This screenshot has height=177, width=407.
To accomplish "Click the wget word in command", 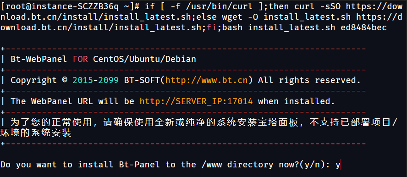I will click(x=232, y=17).
